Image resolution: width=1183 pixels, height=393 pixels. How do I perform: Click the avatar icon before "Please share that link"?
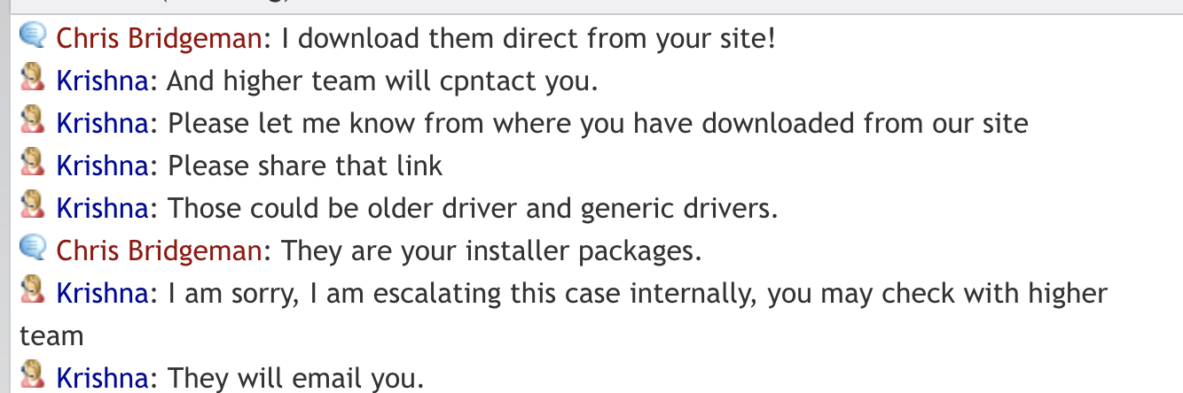pyautogui.click(x=32, y=164)
